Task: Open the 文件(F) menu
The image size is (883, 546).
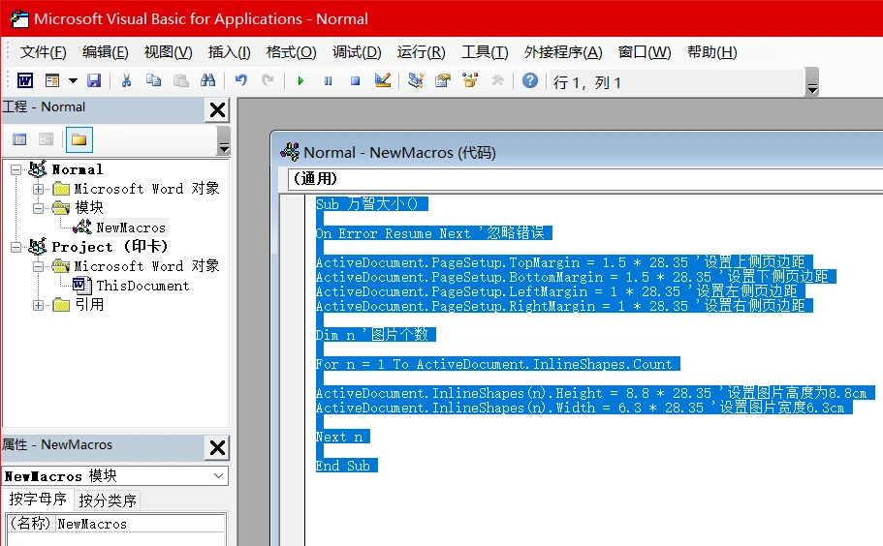Action: point(44,52)
